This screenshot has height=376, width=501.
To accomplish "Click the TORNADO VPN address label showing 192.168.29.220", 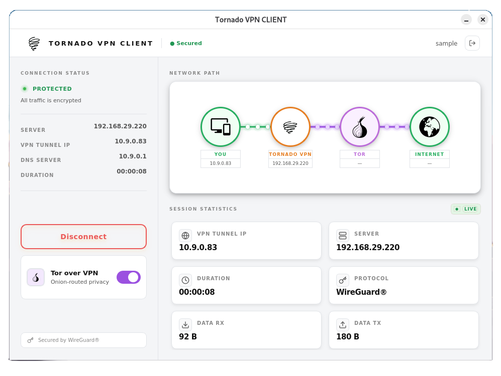I will [290, 163].
